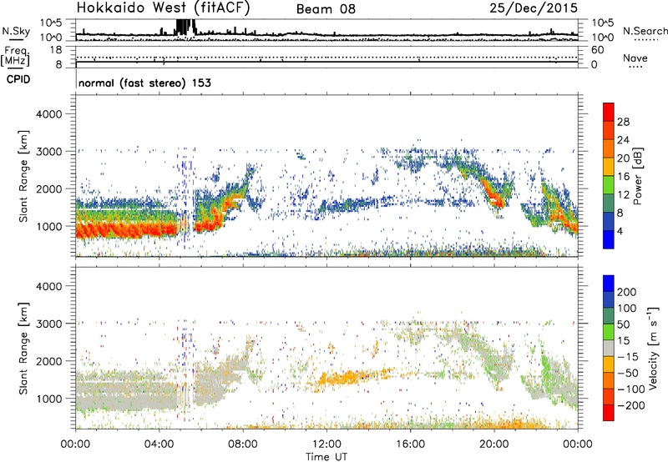Image resolution: width=668 pixels, height=462 pixels.
Task: Pick the yellow segment of Power colorbar
Action: coord(609,166)
